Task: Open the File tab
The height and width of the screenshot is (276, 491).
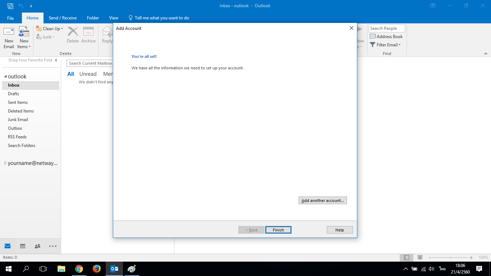Action: (x=10, y=18)
